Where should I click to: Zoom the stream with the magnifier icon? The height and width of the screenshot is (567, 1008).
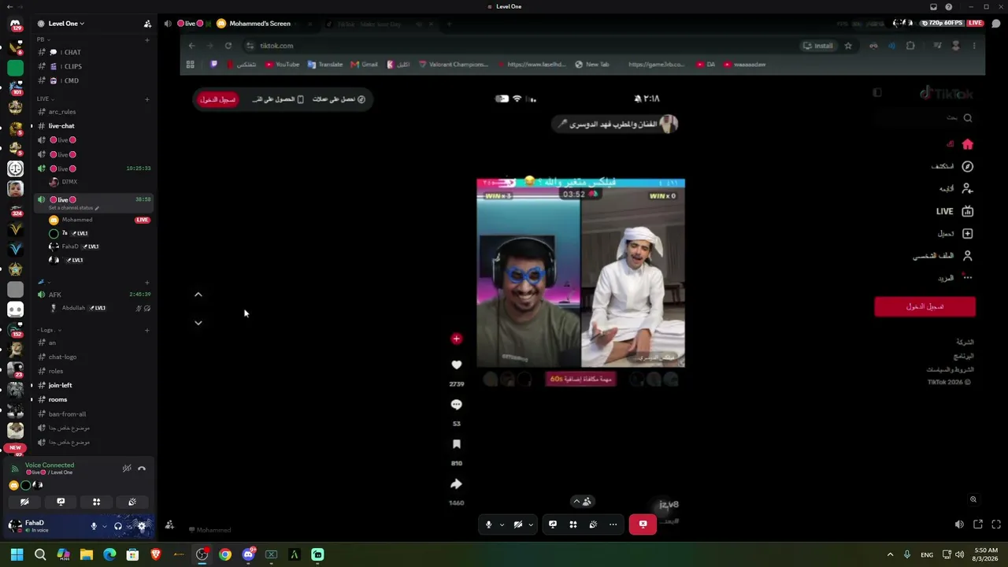(x=973, y=499)
